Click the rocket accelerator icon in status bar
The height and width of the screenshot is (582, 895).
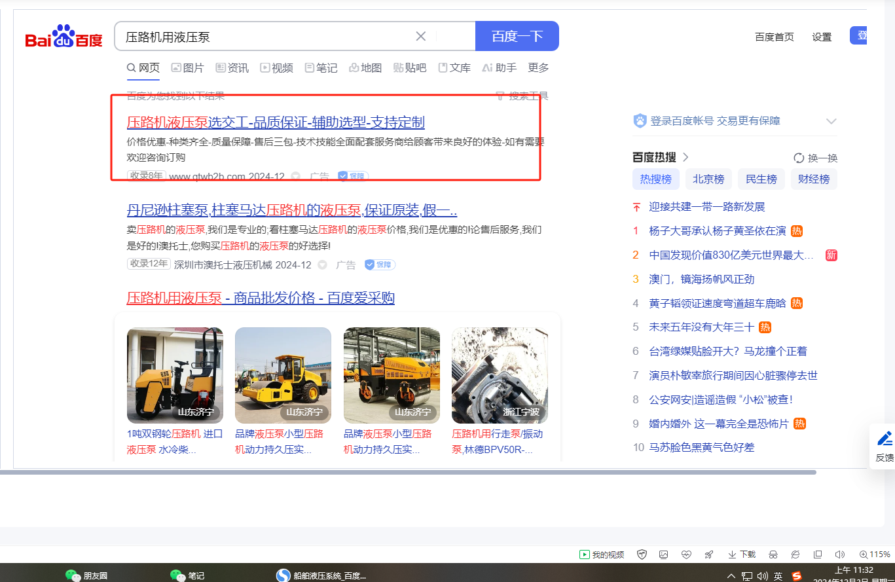[x=708, y=555]
